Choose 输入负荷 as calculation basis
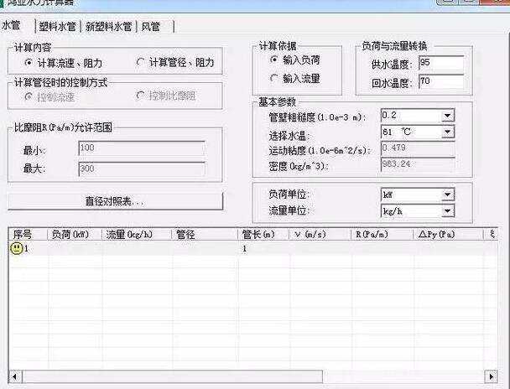Image resolution: width=510 pixels, height=389 pixels. pos(274,60)
